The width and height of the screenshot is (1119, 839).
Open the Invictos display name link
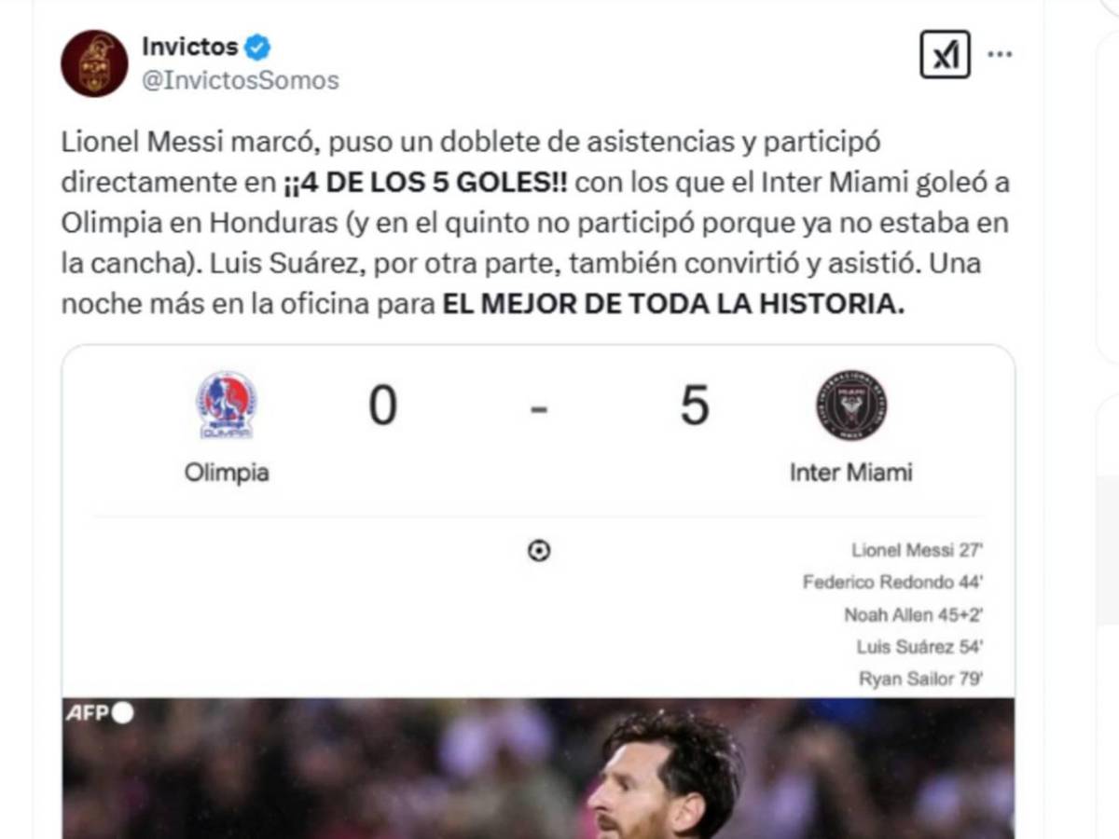coord(189,46)
